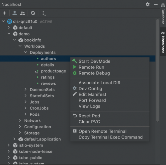This screenshot has width=166, height=165.
Task: Click the default namespace cube icon
Action: tap(15, 27)
